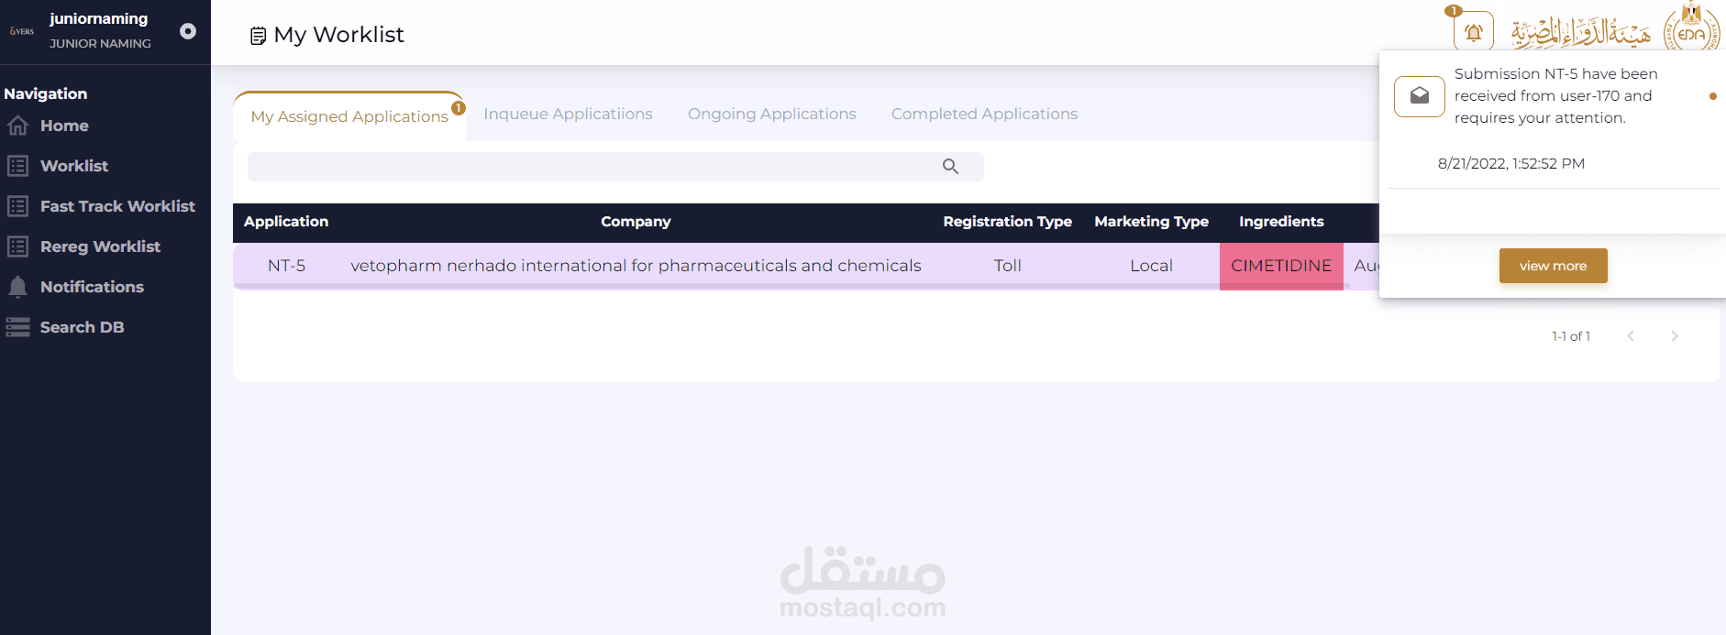This screenshot has height=635, width=1726.
Task: Open the NT-5 submission notification message
Action: tap(1555, 96)
